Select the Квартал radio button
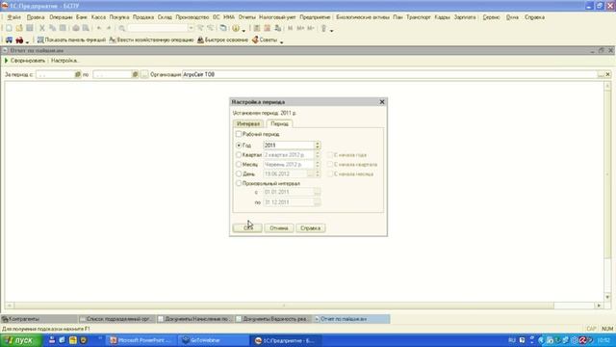Image resolution: width=616 pixels, height=347 pixels. point(239,154)
